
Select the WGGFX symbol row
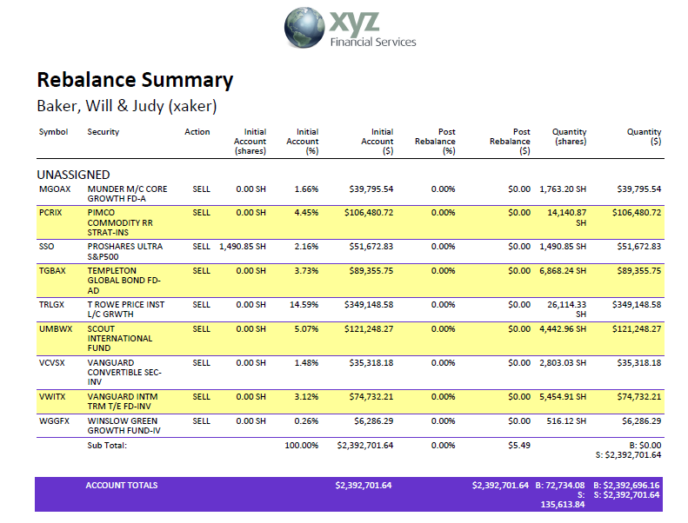pyautogui.click(x=54, y=420)
